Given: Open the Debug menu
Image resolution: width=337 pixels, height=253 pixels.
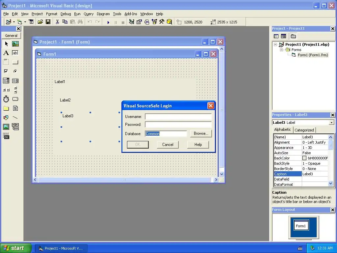Looking at the screenshot, I should (66, 14).
